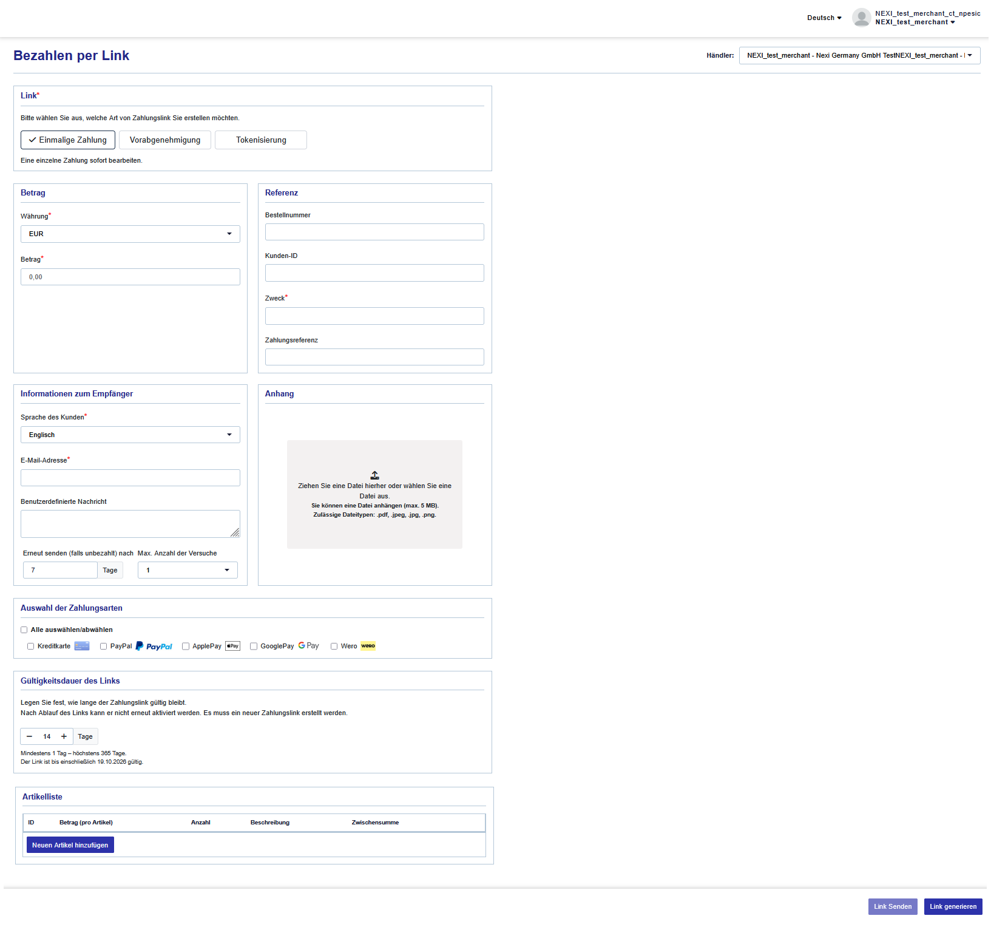The width and height of the screenshot is (991, 927).
Task: Toggle Alle auswählen/abwählen checkbox
Action: [24, 630]
